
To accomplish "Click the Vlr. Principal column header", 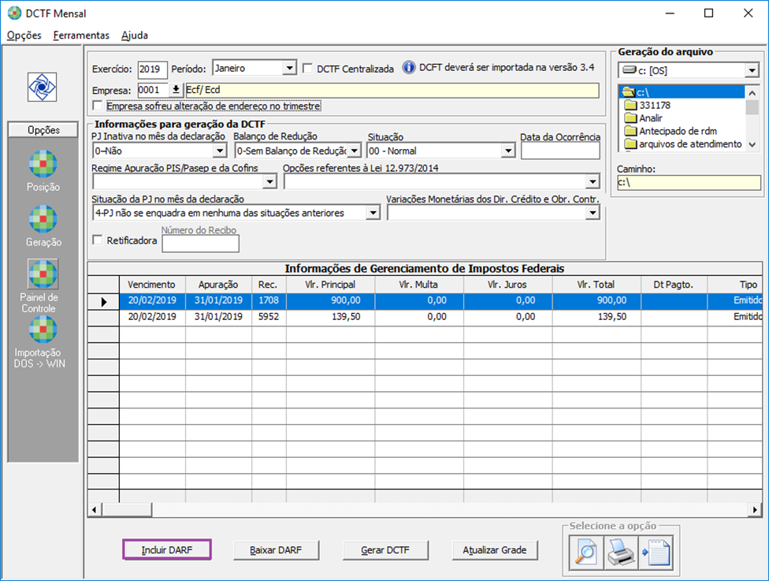I will (330, 285).
